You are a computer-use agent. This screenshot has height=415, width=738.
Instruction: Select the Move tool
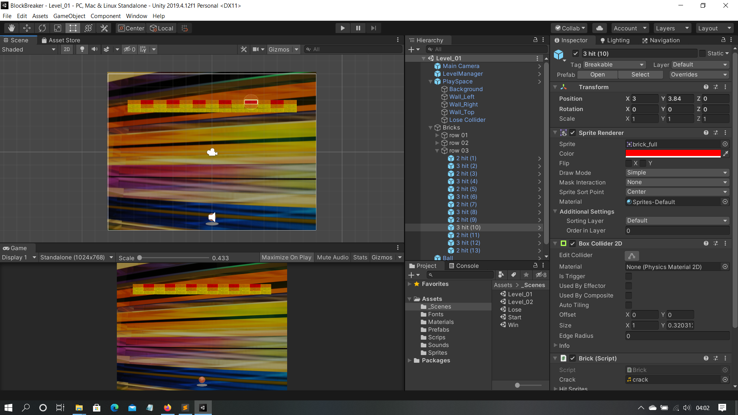click(x=27, y=28)
